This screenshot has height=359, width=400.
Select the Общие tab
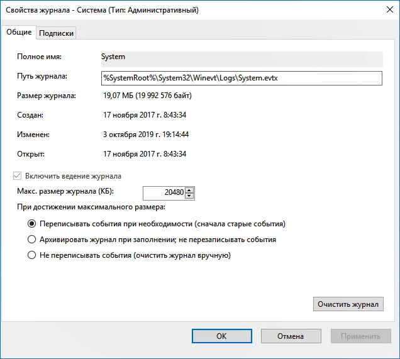tap(19, 32)
